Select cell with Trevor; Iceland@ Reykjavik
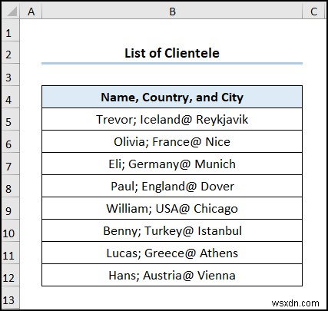 [x=172, y=119]
